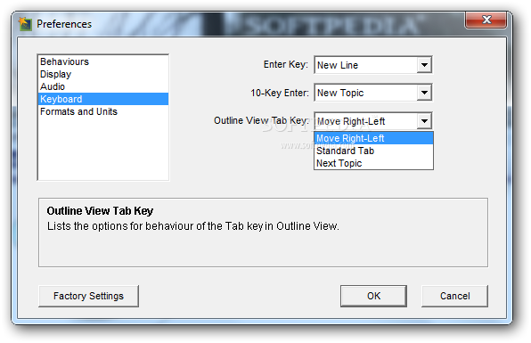531x343 pixels.
Task: Select the Keyboard category
Action: pyautogui.click(x=103, y=99)
